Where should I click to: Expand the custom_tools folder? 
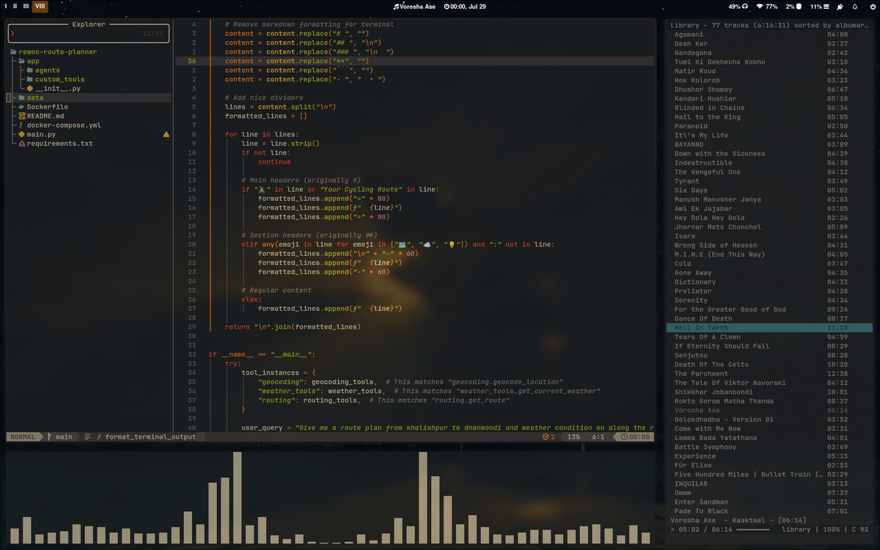pos(55,79)
